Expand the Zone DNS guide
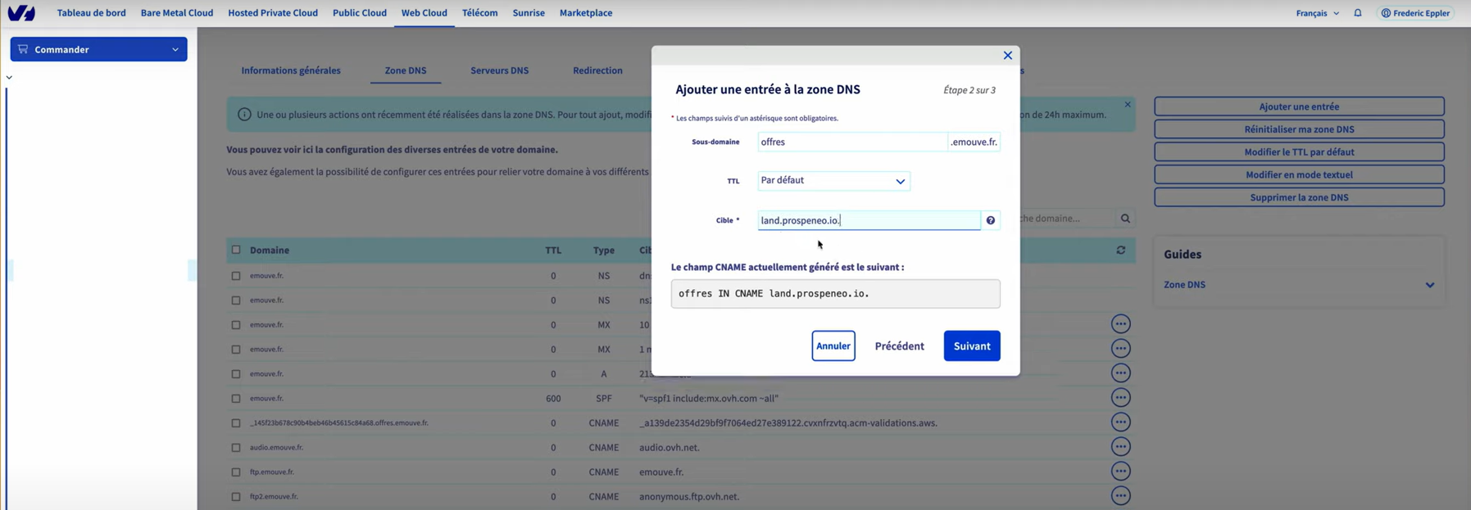Viewport: 1471px width, 510px height. [x=1299, y=285]
